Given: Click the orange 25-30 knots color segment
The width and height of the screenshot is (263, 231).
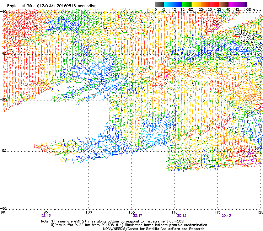Looking at the screenshot, I should pyautogui.click(x=205, y=4).
